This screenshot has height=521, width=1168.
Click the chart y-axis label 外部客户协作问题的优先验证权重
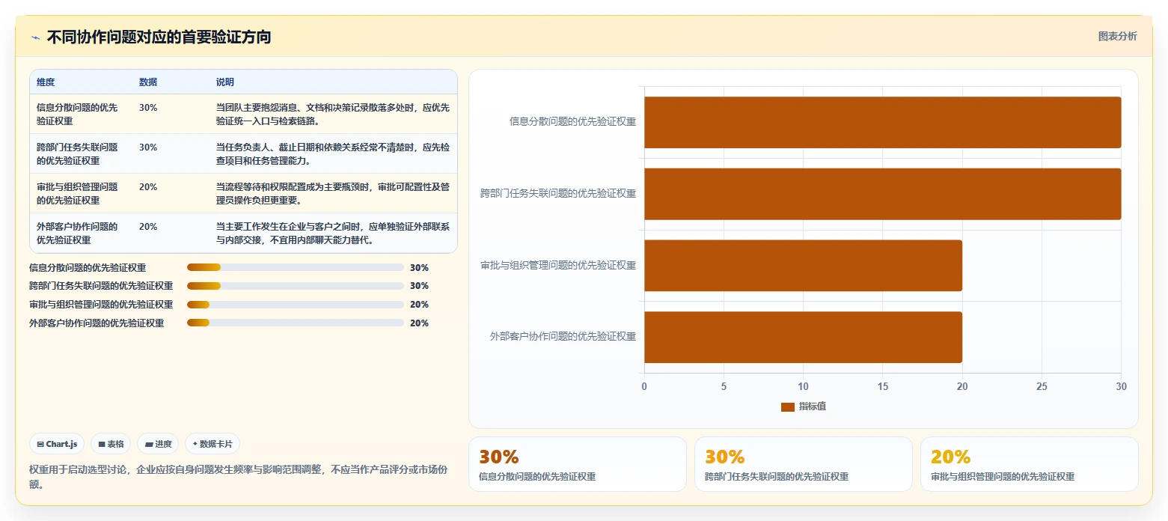coord(563,337)
